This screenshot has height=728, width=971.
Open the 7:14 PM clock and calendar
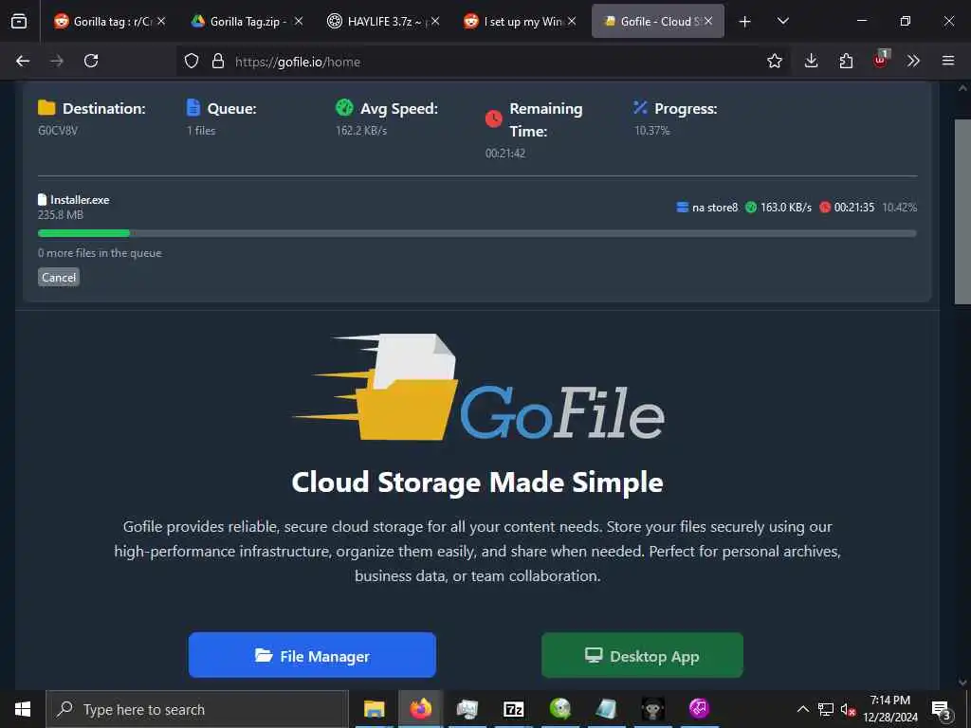click(890, 709)
